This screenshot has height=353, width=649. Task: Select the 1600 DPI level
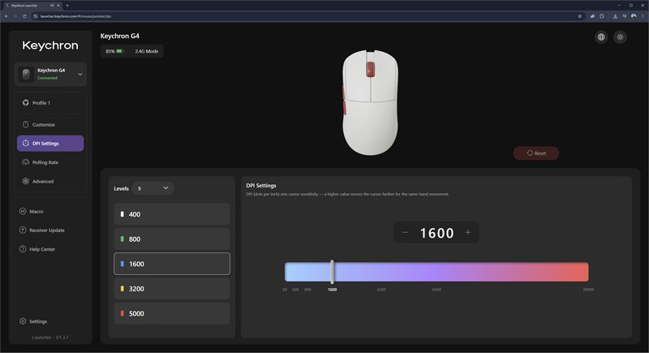pyautogui.click(x=172, y=264)
